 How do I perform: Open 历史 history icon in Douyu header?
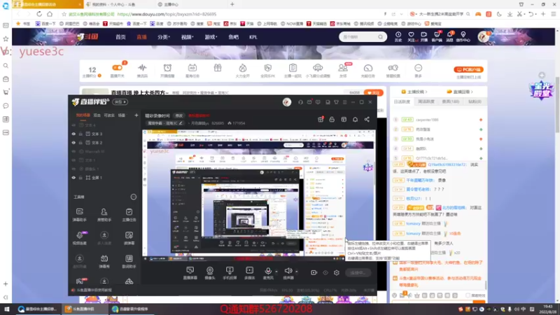(x=398, y=36)
